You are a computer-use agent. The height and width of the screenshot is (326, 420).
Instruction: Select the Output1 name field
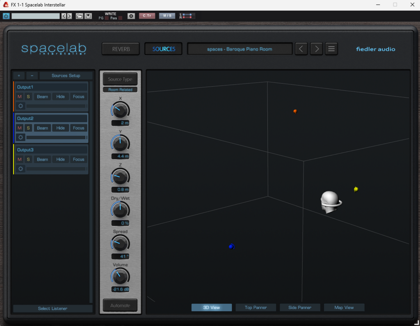click(x=52, y=87)
